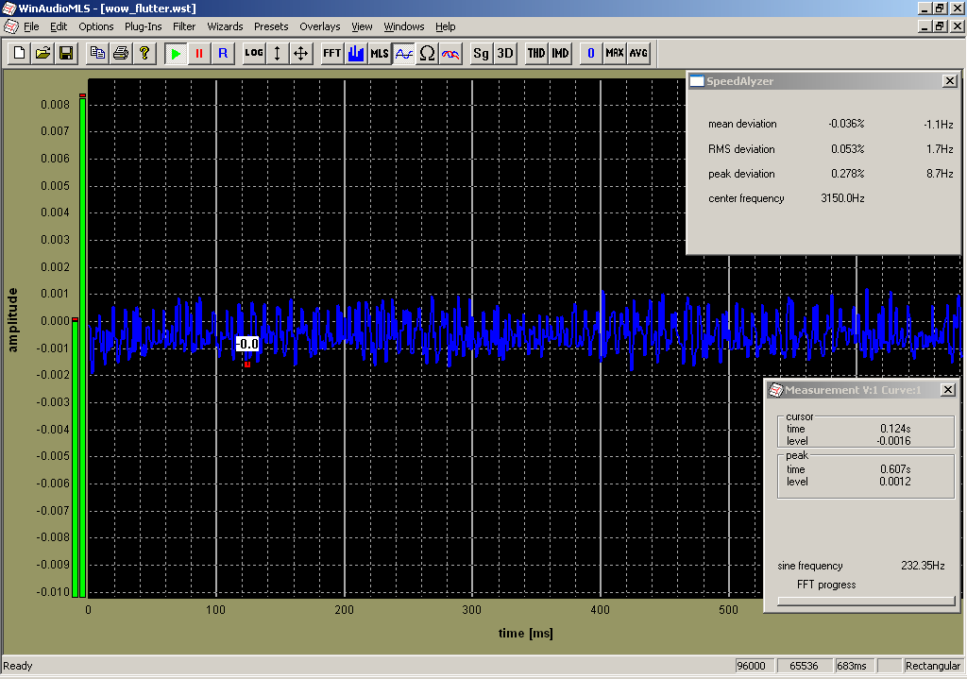The height and width of the screenshot is (679, 967).
Task: Toggle the LOG scale button
Action: (253, 54)
